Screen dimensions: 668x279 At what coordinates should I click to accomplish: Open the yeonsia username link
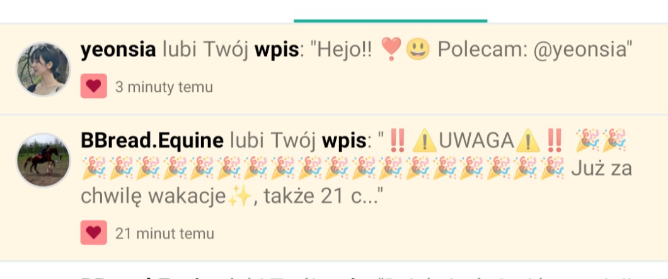[118, 50]
